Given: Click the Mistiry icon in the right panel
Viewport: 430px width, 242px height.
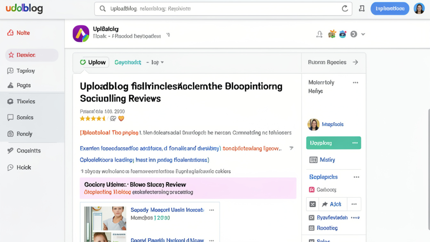Looking at the screenshot, I should tap(313, 160).
